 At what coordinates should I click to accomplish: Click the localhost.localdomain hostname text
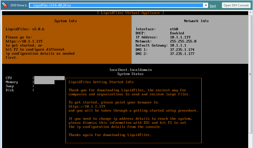tap(130, 70)
